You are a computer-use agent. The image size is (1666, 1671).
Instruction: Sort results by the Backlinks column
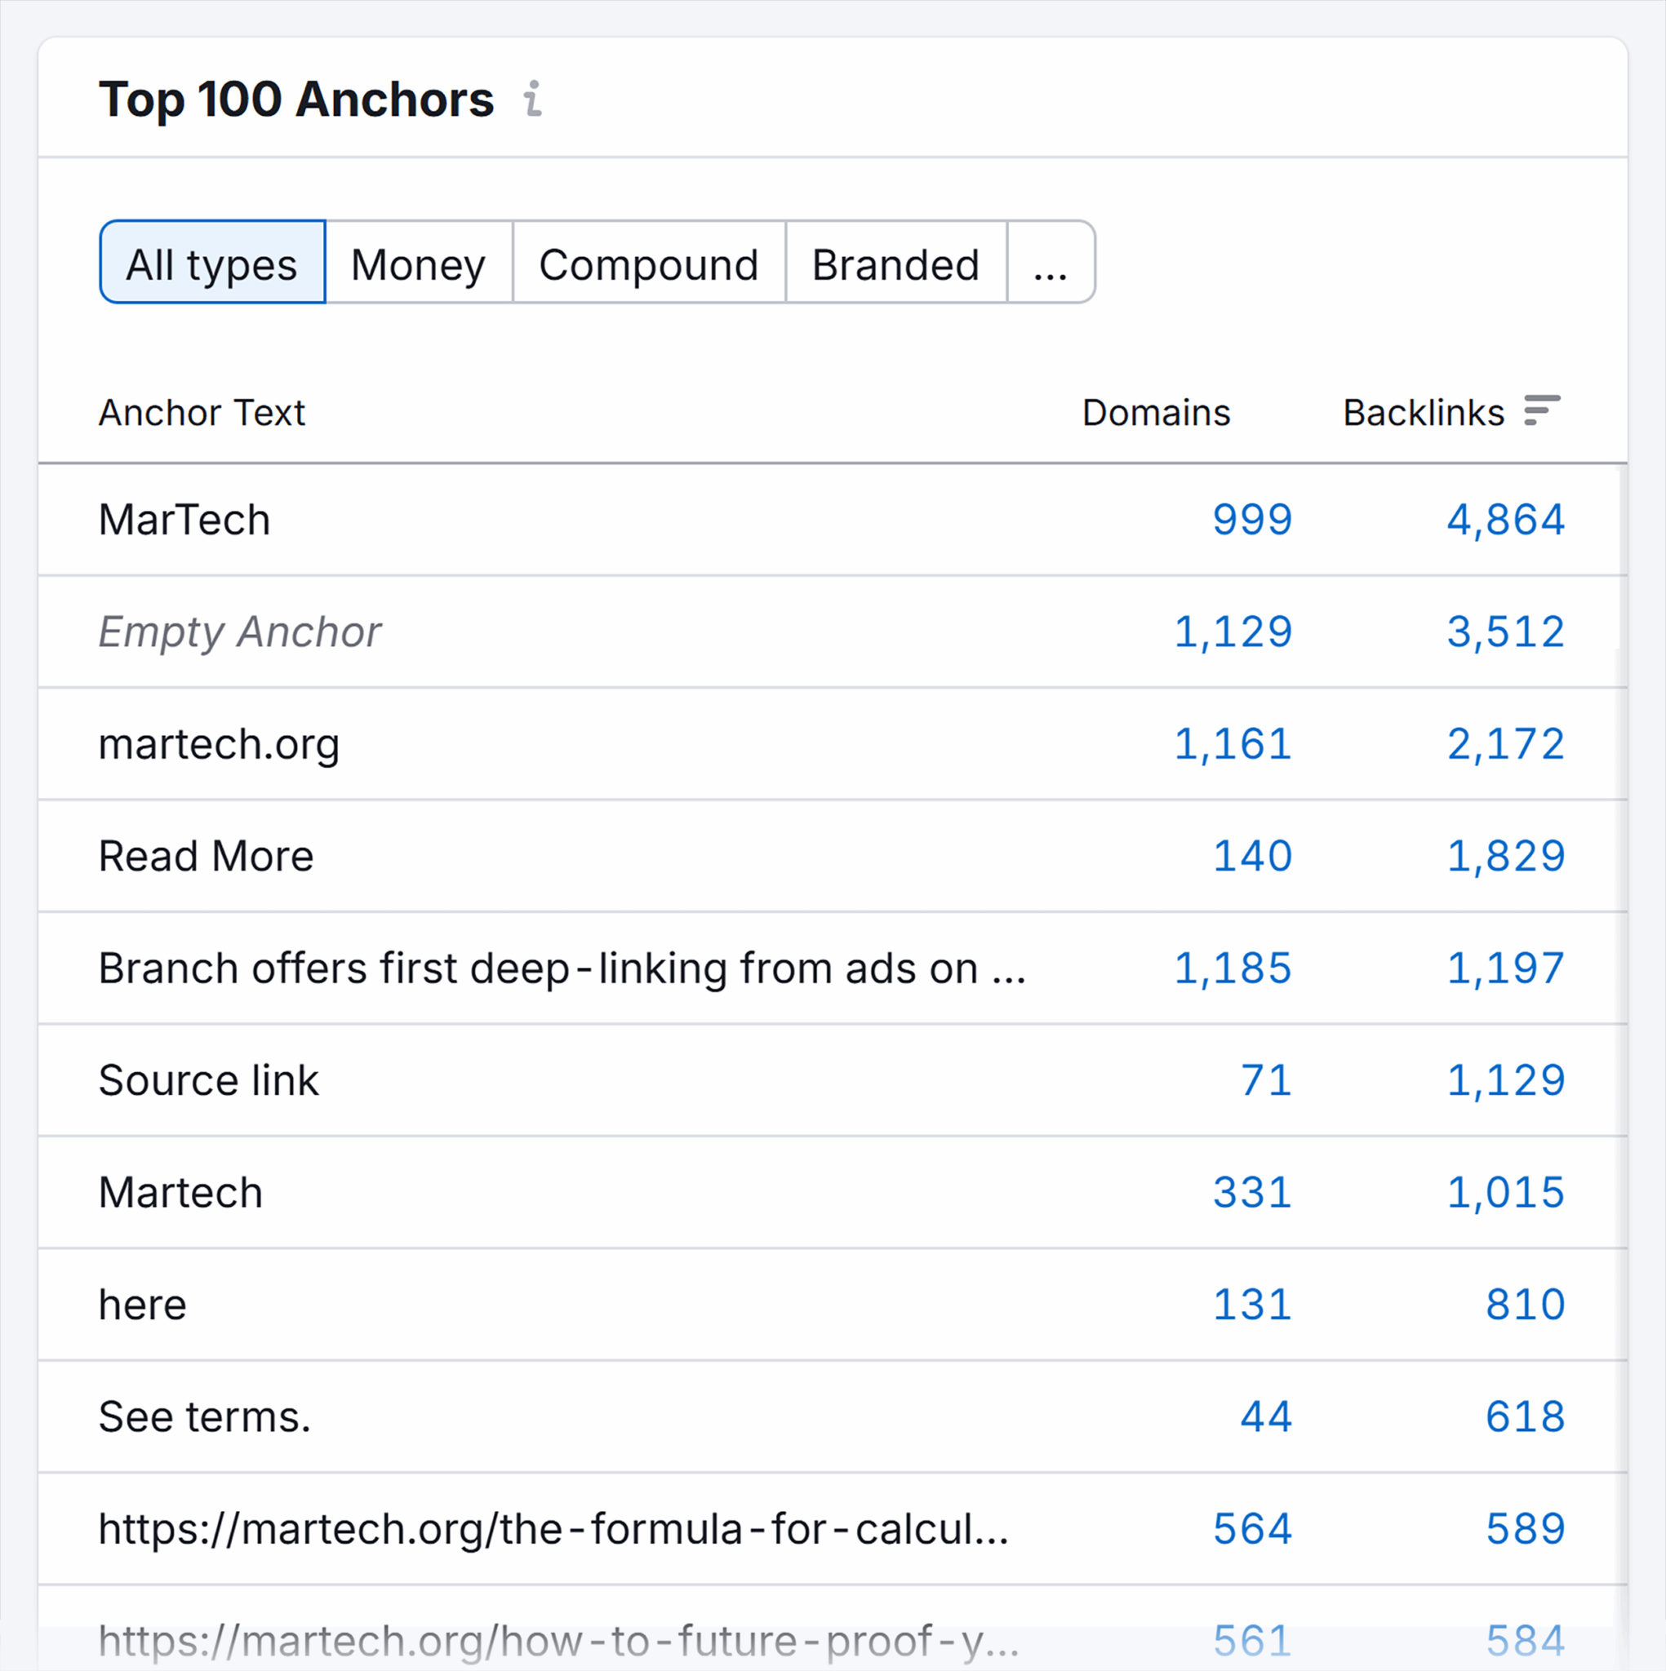[1424, 413]
